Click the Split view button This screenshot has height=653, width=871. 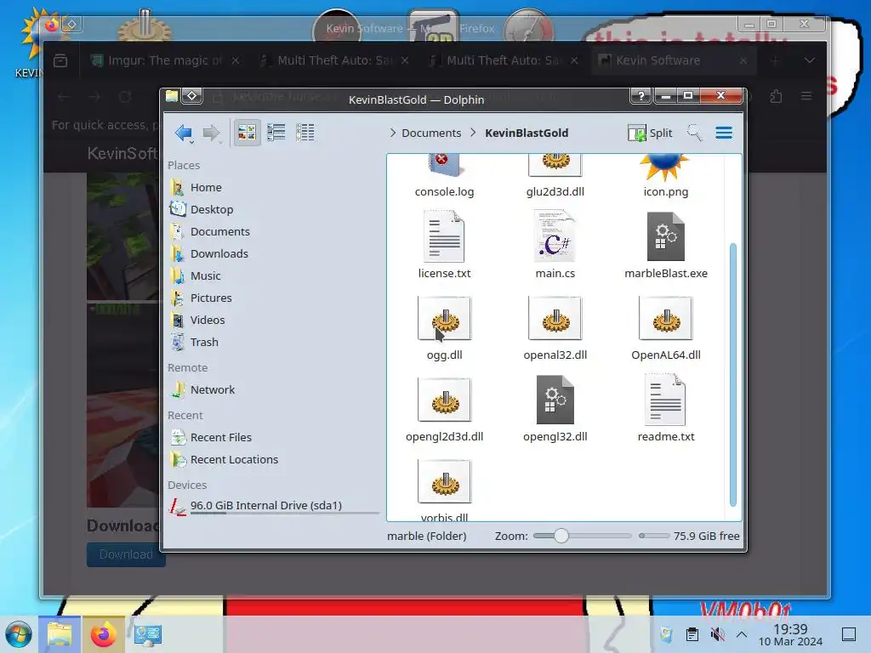[x=650, y=133]
